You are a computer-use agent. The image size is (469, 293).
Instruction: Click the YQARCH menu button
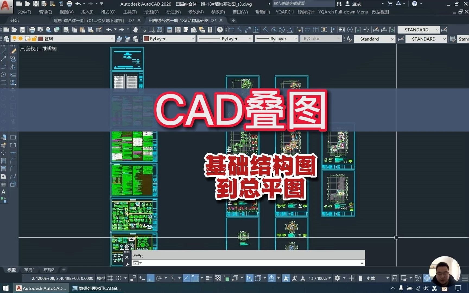(284, 12)
